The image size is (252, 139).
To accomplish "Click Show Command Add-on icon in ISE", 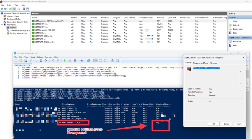I will [x=117, y=61].
